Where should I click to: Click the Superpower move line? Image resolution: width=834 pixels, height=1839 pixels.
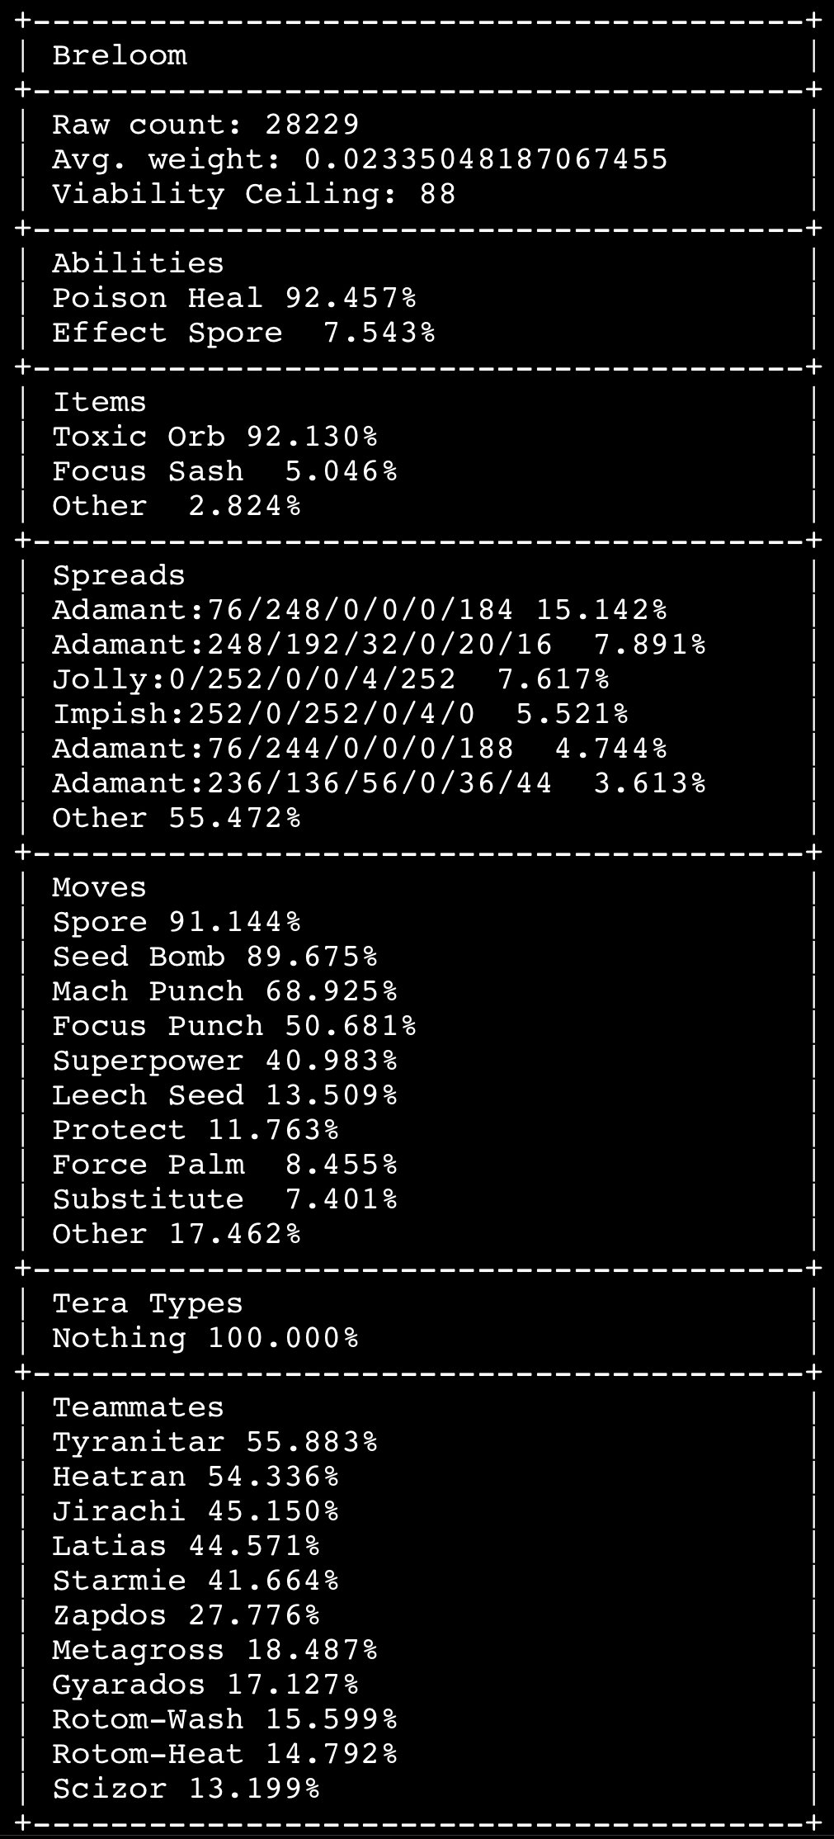(224, 1061)
